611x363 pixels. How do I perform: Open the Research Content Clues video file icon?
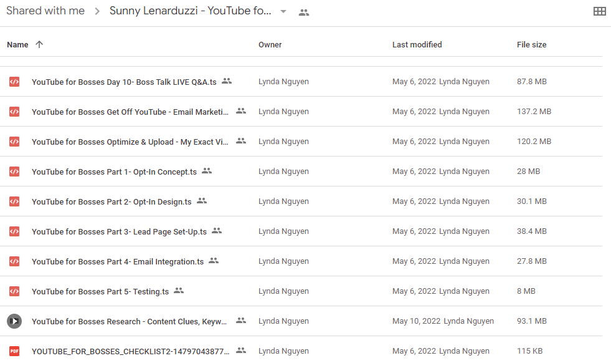(14, 321)
